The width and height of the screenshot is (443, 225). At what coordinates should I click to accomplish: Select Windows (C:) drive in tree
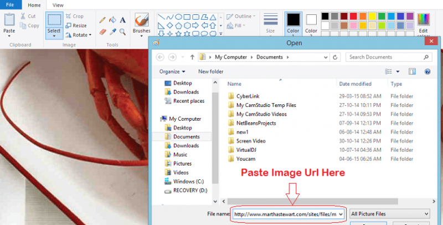(x=188, y=181)
